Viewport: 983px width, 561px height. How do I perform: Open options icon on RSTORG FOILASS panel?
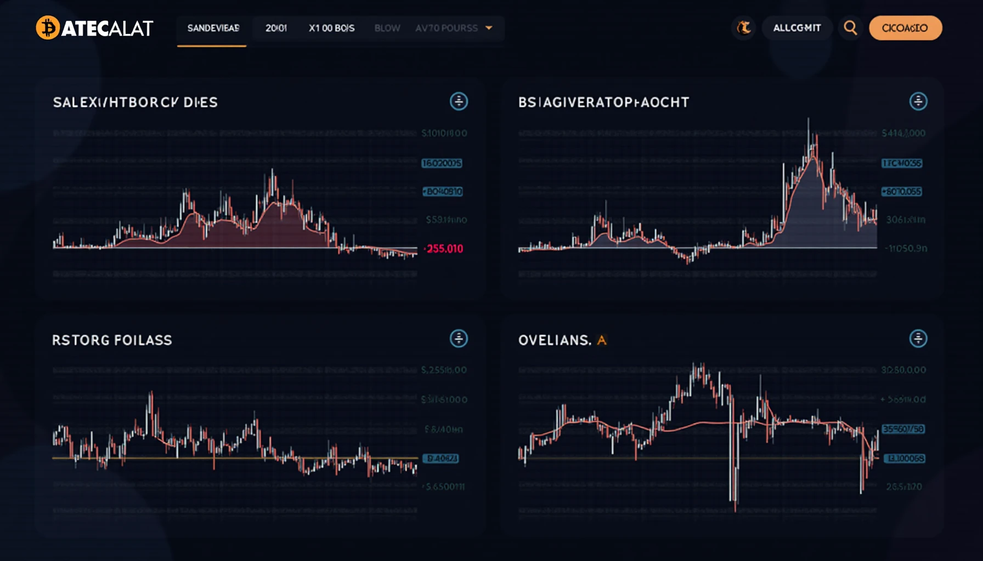click(459, 339)
